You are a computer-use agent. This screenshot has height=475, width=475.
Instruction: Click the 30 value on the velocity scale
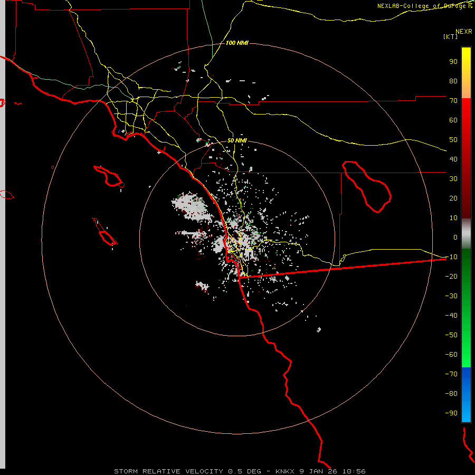[453, 179]
